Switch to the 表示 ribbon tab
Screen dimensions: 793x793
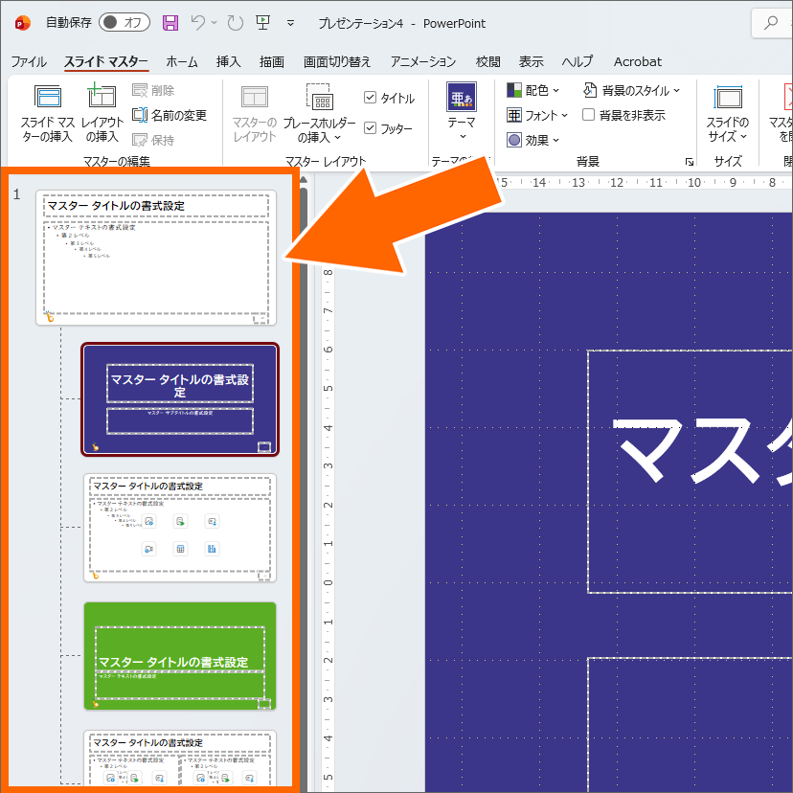tap(532, 61)
